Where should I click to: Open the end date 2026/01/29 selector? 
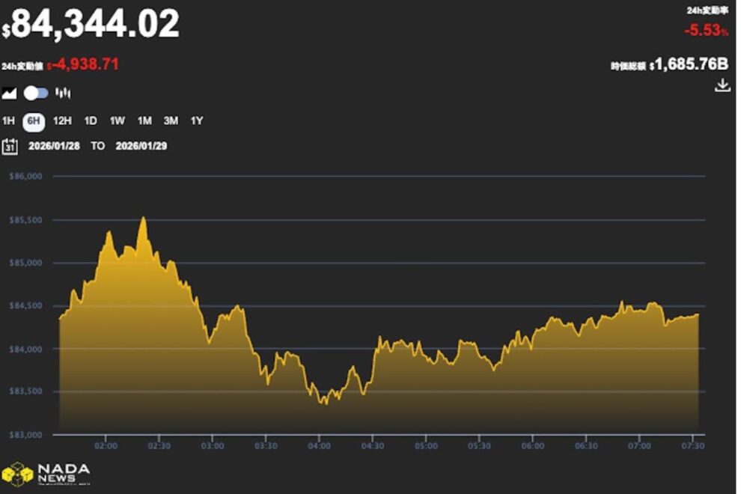(139, 147)
